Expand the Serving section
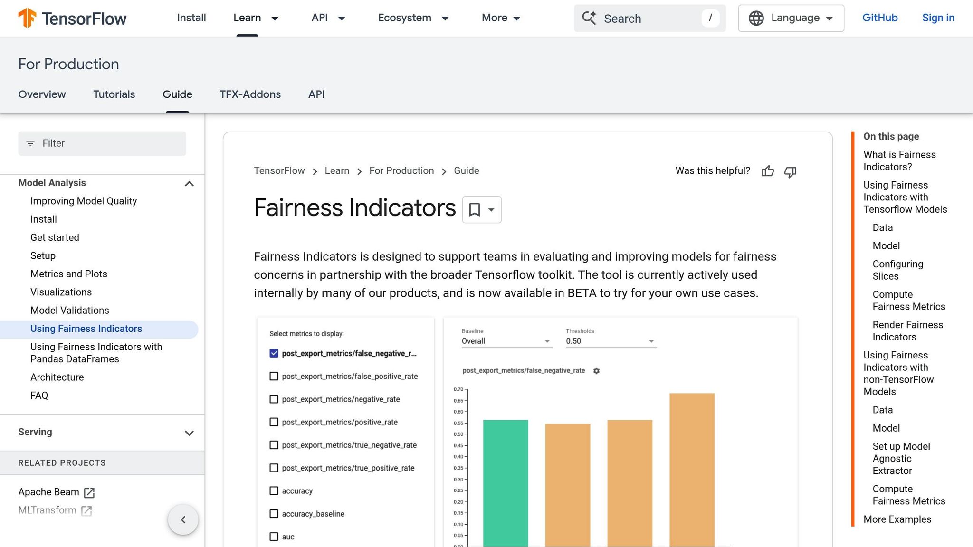This screenshot has height=547, width=973. 189,433
